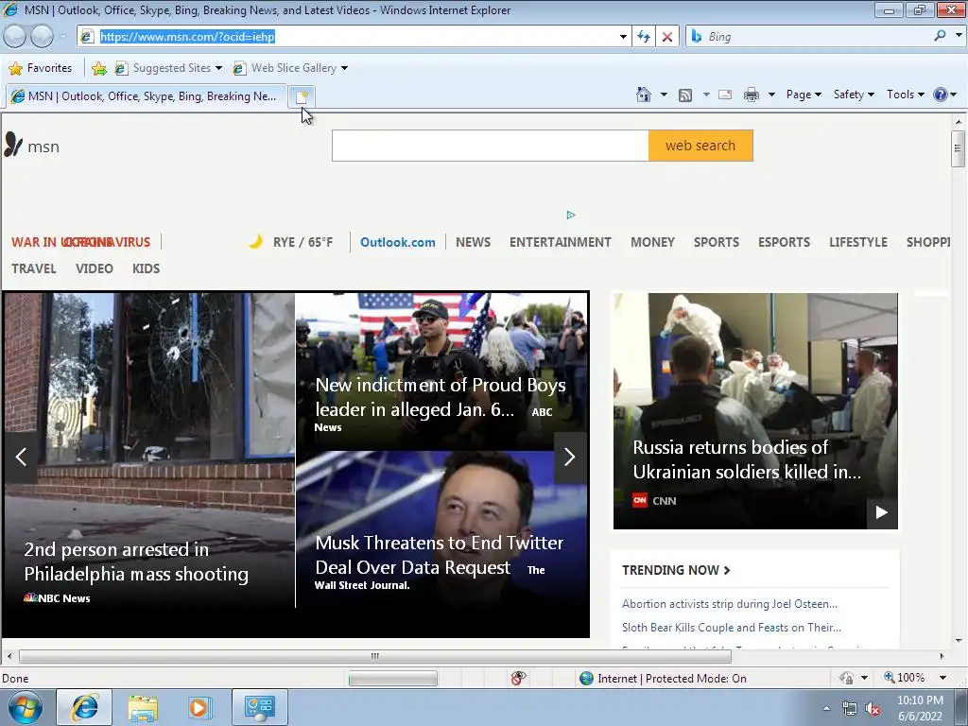Click the Outlook.com link
968x726 pixels.
398,242
